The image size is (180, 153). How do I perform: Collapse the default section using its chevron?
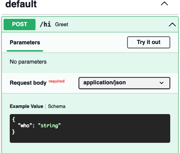coord(164,4)
